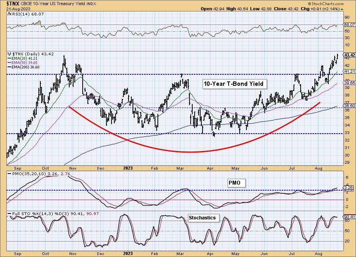Click the small line icon before RSI(14)
This screenshot has height=257, width=356.
click(9, 14)
